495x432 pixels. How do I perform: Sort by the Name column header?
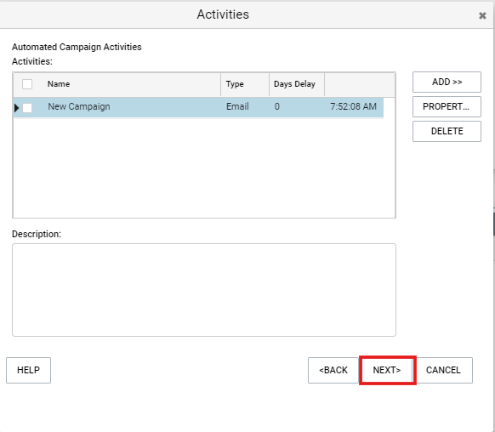tap(59, 84)
